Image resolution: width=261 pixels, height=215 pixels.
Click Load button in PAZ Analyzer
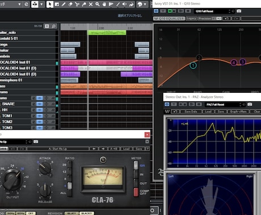pos(208,111)
